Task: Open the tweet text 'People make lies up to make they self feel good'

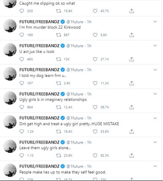Action: pyautogui.click(x=63, y=172)
